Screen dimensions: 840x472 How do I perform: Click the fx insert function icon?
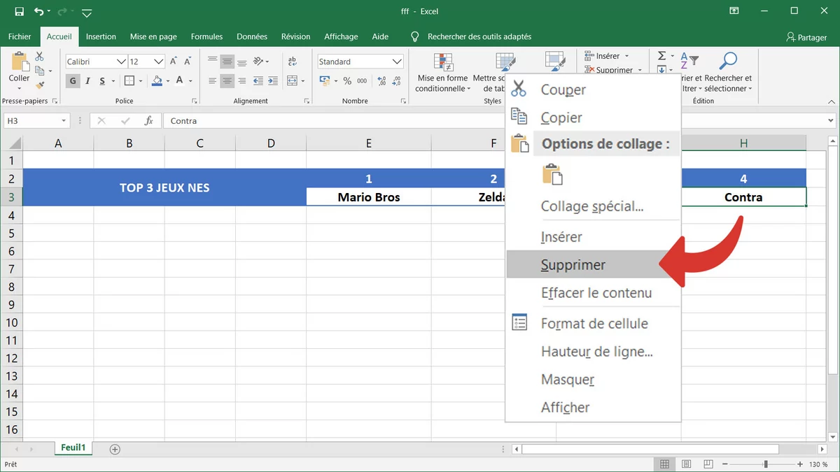tap(148, 121)
